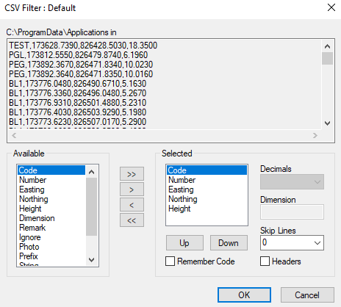Select Remark in the Available list

pyautogui.click(x=51, y=228)
